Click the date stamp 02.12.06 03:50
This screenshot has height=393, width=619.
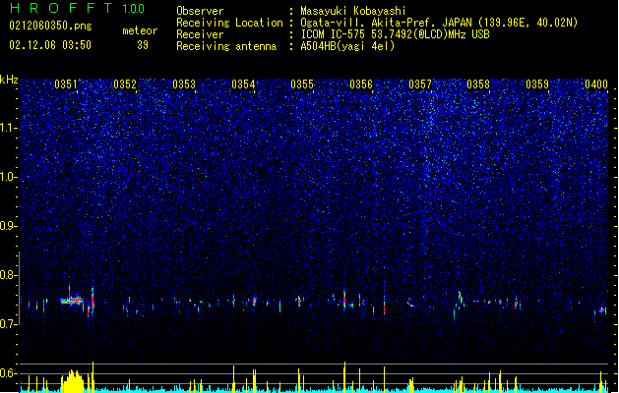click(x=50, y=44)
